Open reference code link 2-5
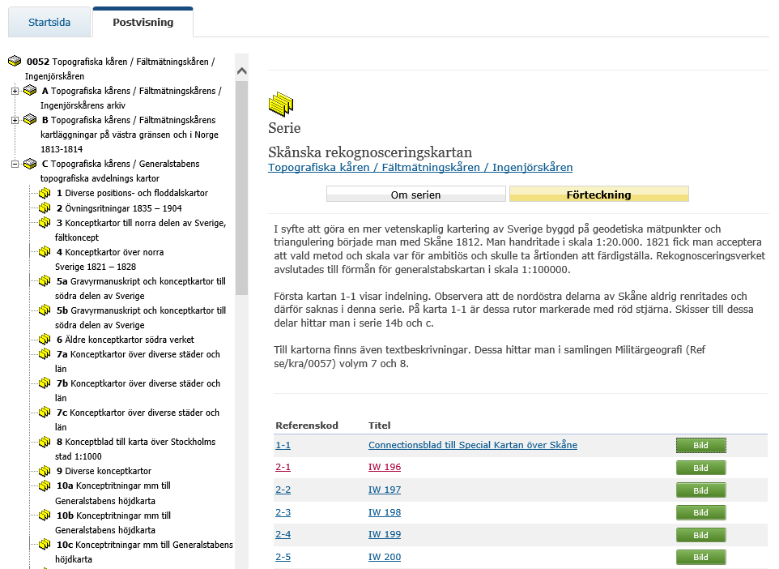Screen dimensions: 779x569 tap(283, 557)
